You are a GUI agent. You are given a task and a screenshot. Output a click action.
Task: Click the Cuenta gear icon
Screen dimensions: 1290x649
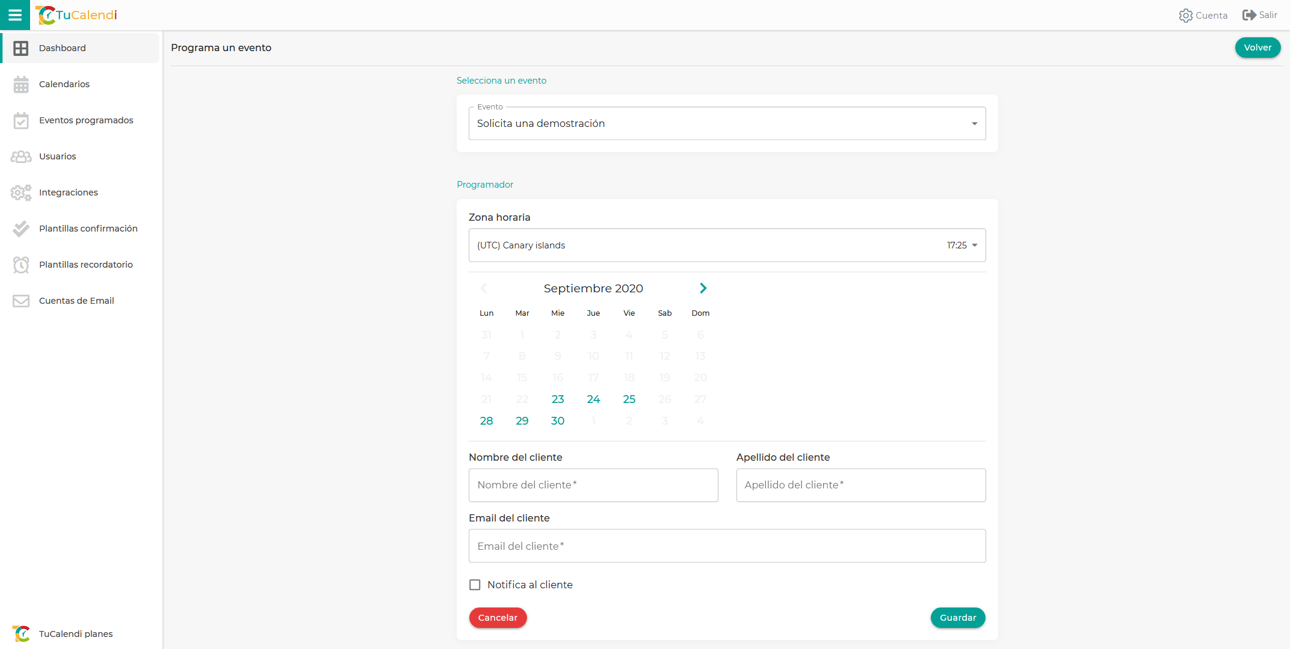[1185, 16]
